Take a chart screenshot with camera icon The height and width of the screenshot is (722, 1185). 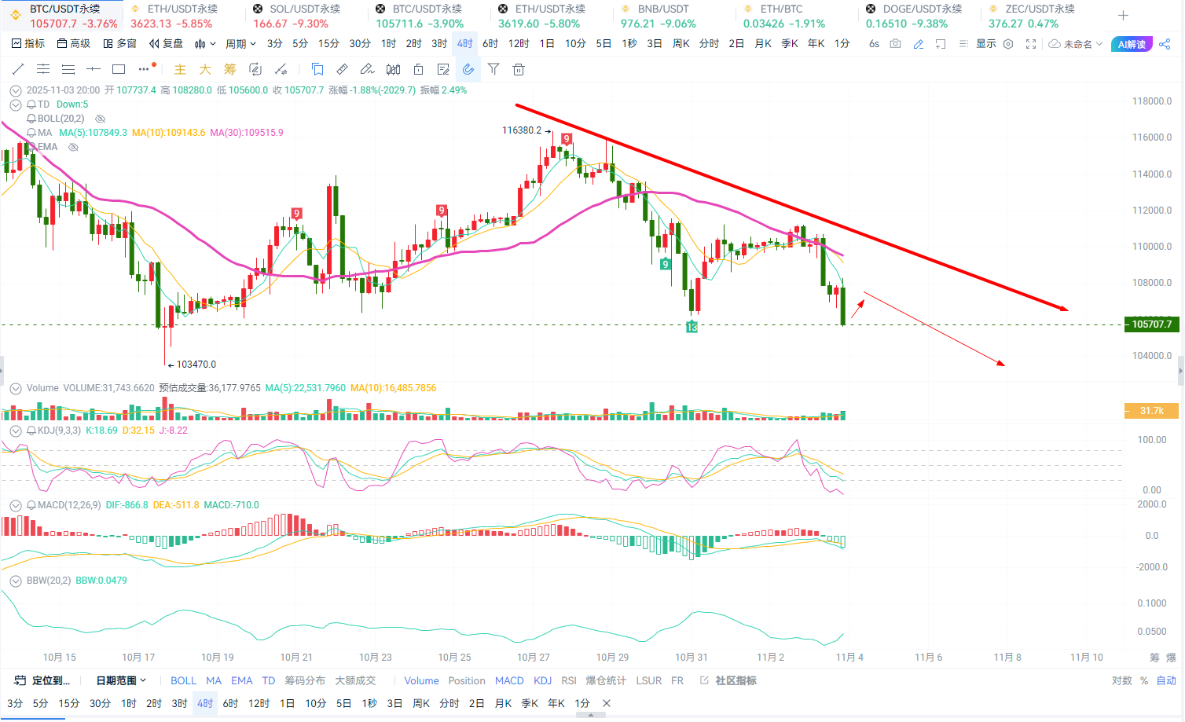[896, 44]
